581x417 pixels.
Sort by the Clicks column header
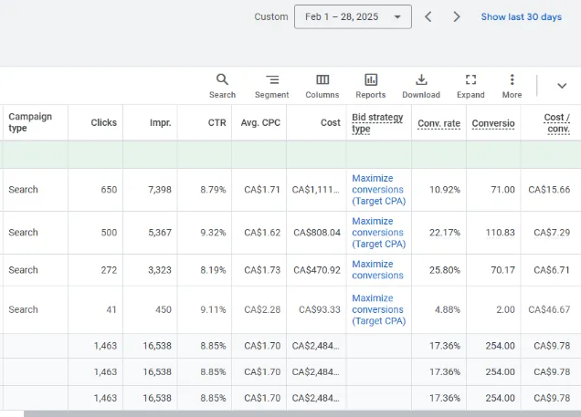click(x=104, y=122)
